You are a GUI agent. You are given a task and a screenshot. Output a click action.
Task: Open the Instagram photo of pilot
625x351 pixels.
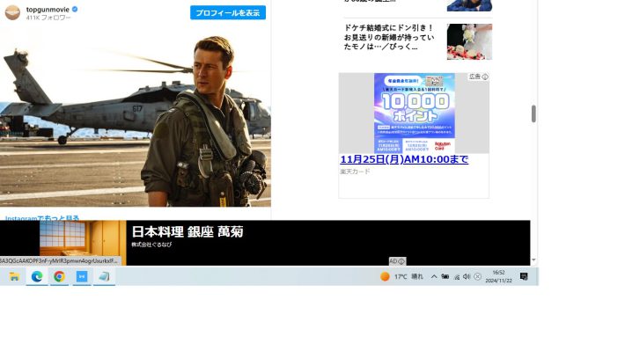click(136, 117)
